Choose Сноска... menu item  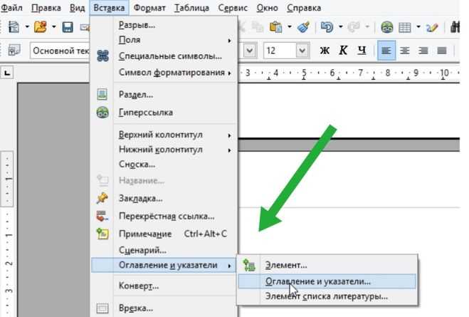tap(164, 164)
